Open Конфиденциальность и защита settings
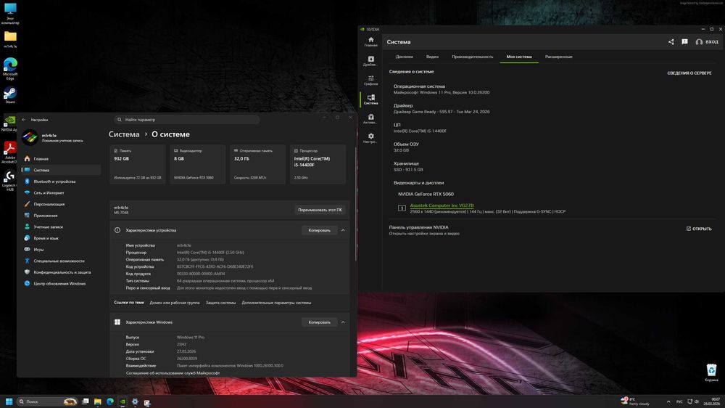 pos(62,272)
